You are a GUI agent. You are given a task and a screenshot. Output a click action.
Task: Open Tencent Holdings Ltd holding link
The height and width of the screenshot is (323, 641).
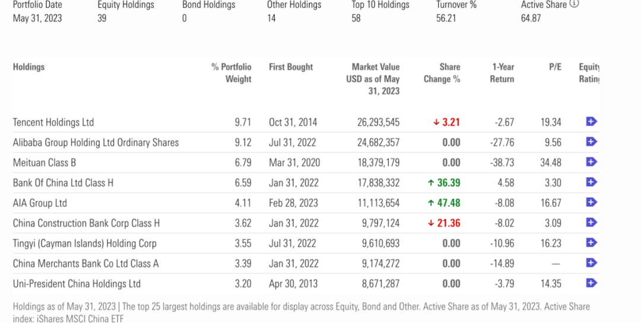coord(53,123)
